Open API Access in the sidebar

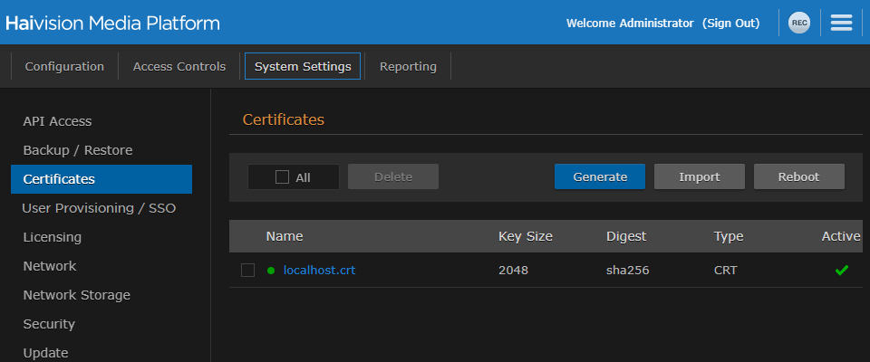click(57, 121)
